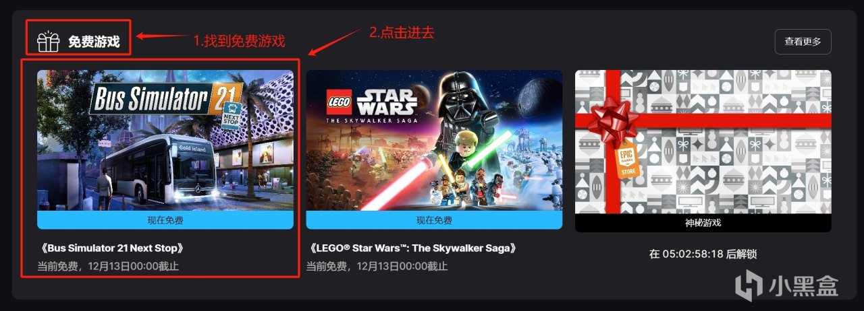Click 现在免费 banner under LEGO Star Wars

434,220
